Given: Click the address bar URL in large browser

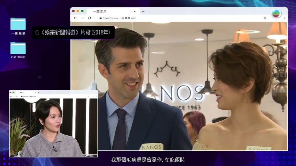Looking at the screenshot, I should pyautogui.click(x=119, y=18).
